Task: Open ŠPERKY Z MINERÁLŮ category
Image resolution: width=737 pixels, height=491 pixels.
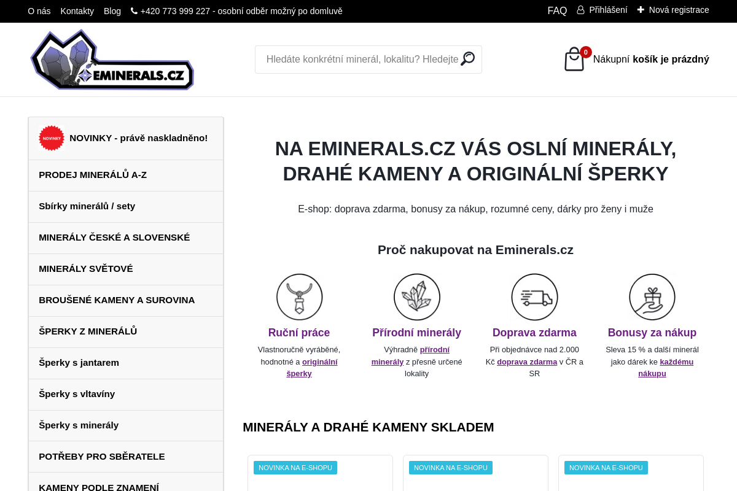Action: pyautogui.click(x=126, y=332)
